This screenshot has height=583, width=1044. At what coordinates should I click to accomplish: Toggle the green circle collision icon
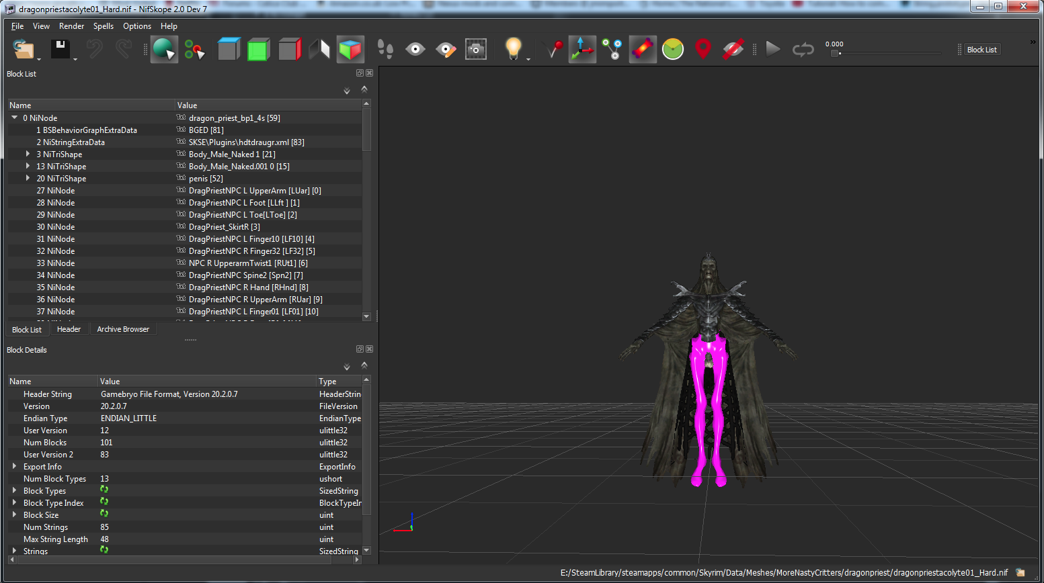(673, 49)
